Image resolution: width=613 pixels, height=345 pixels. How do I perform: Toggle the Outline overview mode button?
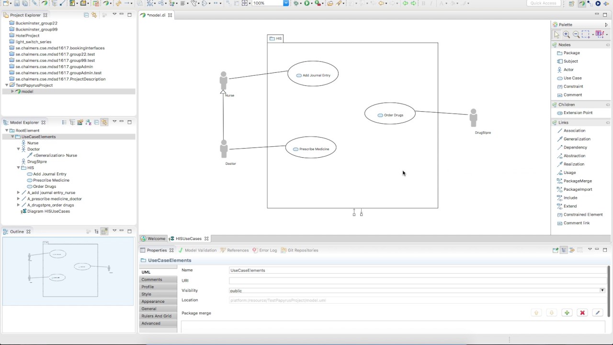pos(104,231)
